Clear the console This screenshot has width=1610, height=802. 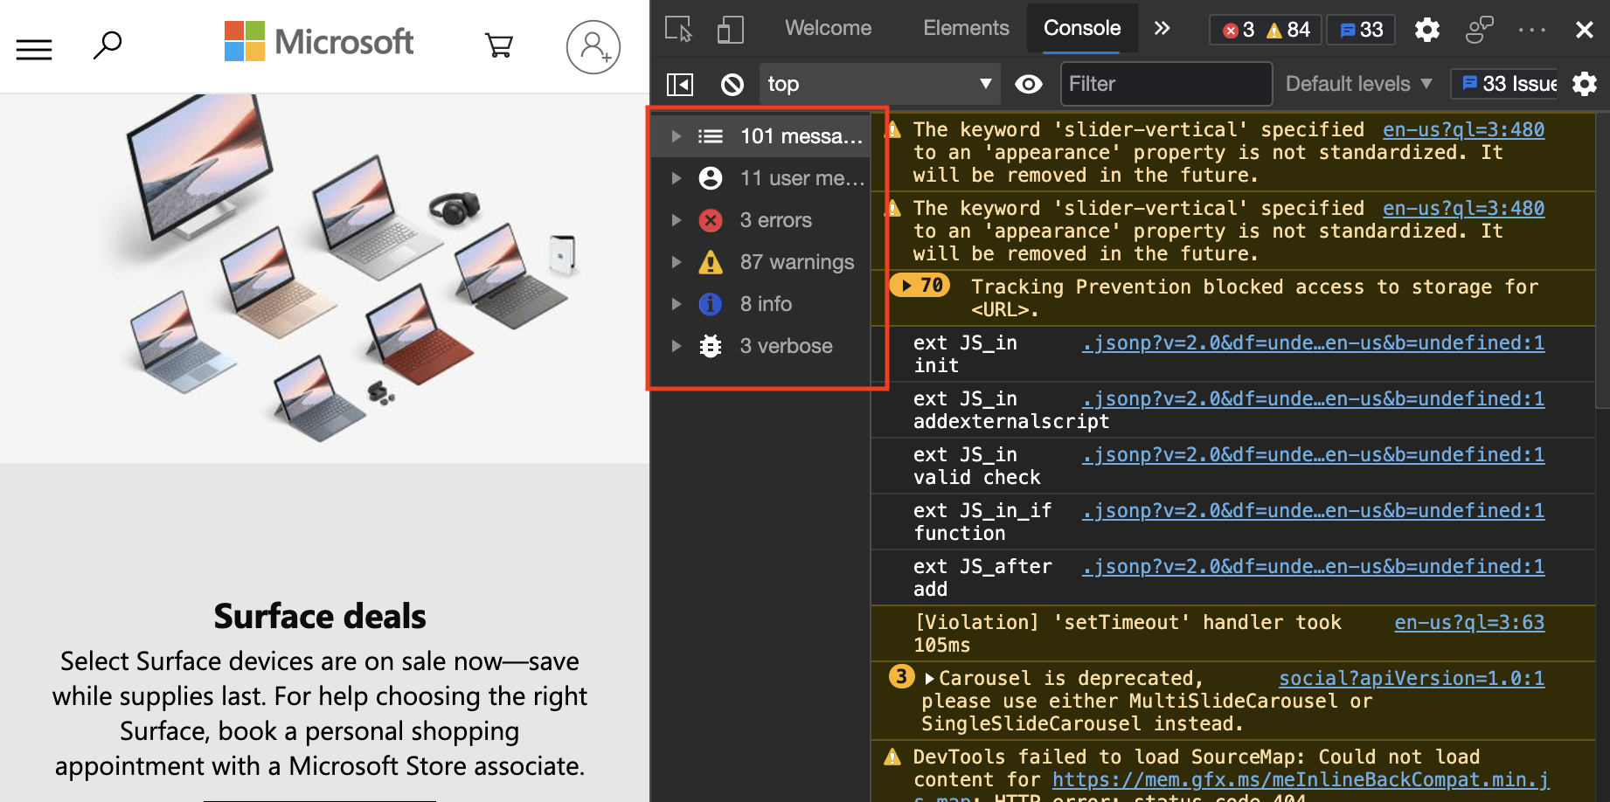coord(732,84)
